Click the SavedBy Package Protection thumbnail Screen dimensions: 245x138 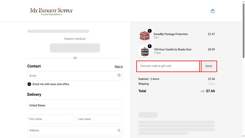point(144,36)
